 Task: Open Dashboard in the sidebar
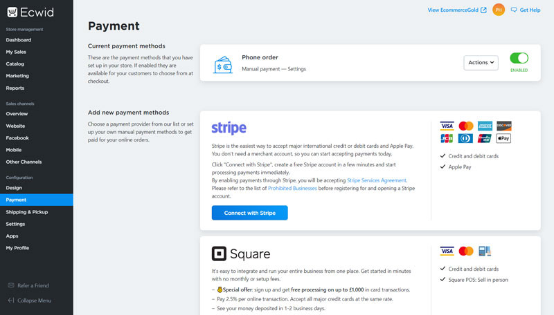click(x=19, y=40)
